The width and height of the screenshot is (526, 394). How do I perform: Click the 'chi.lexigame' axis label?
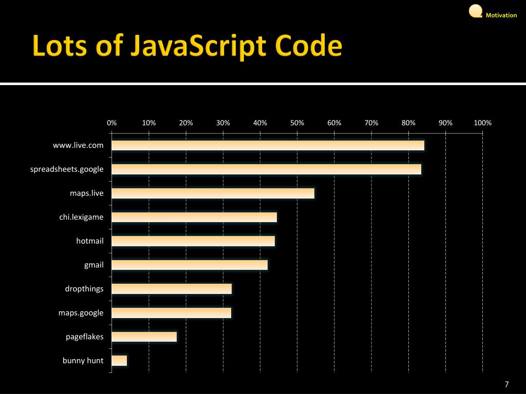(x=81, y=217)
